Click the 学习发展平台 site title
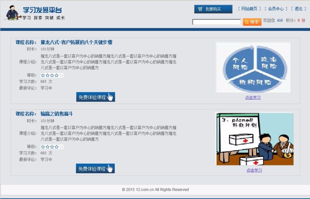310x199 pixels. click(42, 10)
